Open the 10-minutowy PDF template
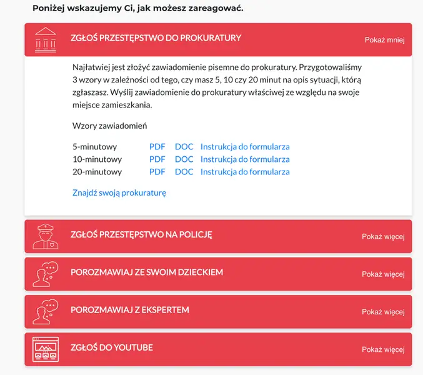Image resolution: width=423 pixels, height=375 pixels. [x=157, y=159]
